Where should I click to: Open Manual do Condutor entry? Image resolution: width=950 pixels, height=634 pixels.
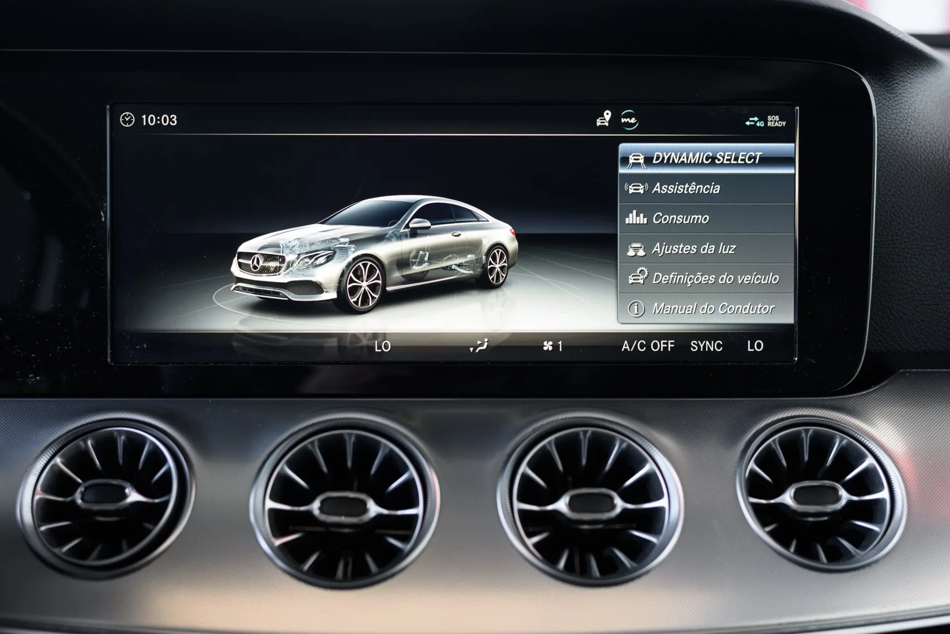(706, 309)
